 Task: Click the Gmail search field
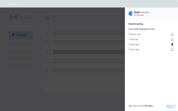pyautogui.click(x=84, y=18)
